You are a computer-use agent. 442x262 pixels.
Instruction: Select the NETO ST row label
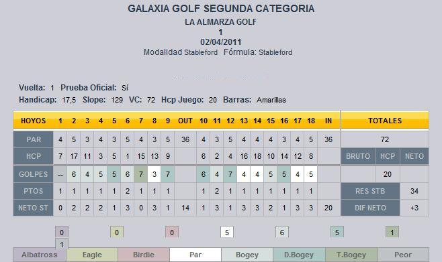coord(34,208)
